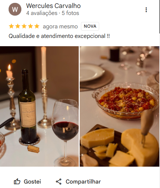The height and width of the screenshot is (188, 160).
Task: Select the fifth yellow rating star
Action: pyautogui.click(x=37, y=26)
